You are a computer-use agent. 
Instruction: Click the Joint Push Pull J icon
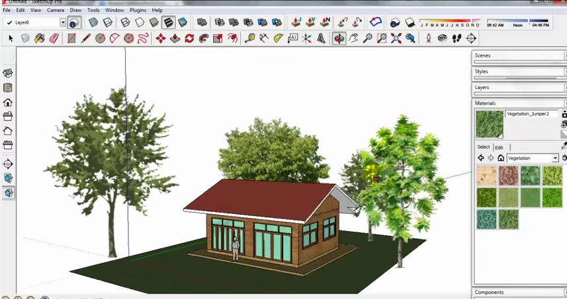pos(296,22)
